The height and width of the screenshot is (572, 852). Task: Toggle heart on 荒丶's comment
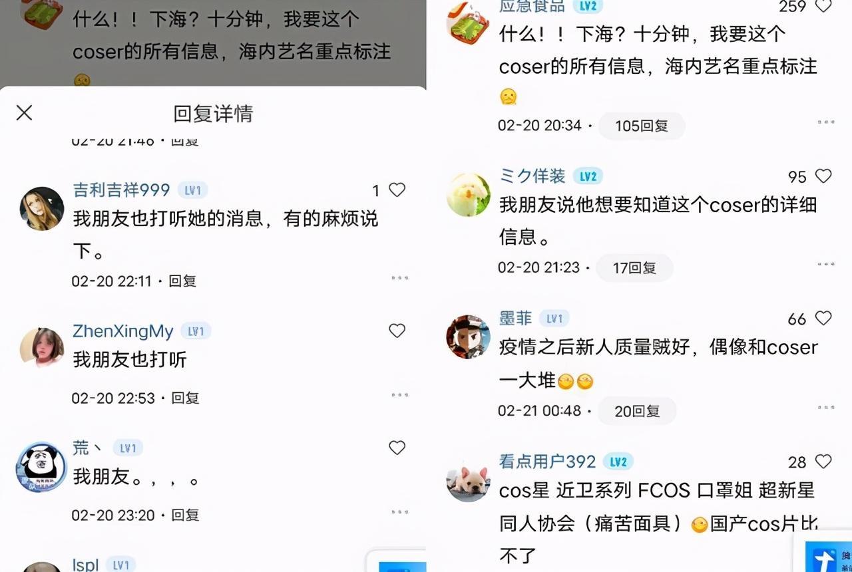coord(397,448)
